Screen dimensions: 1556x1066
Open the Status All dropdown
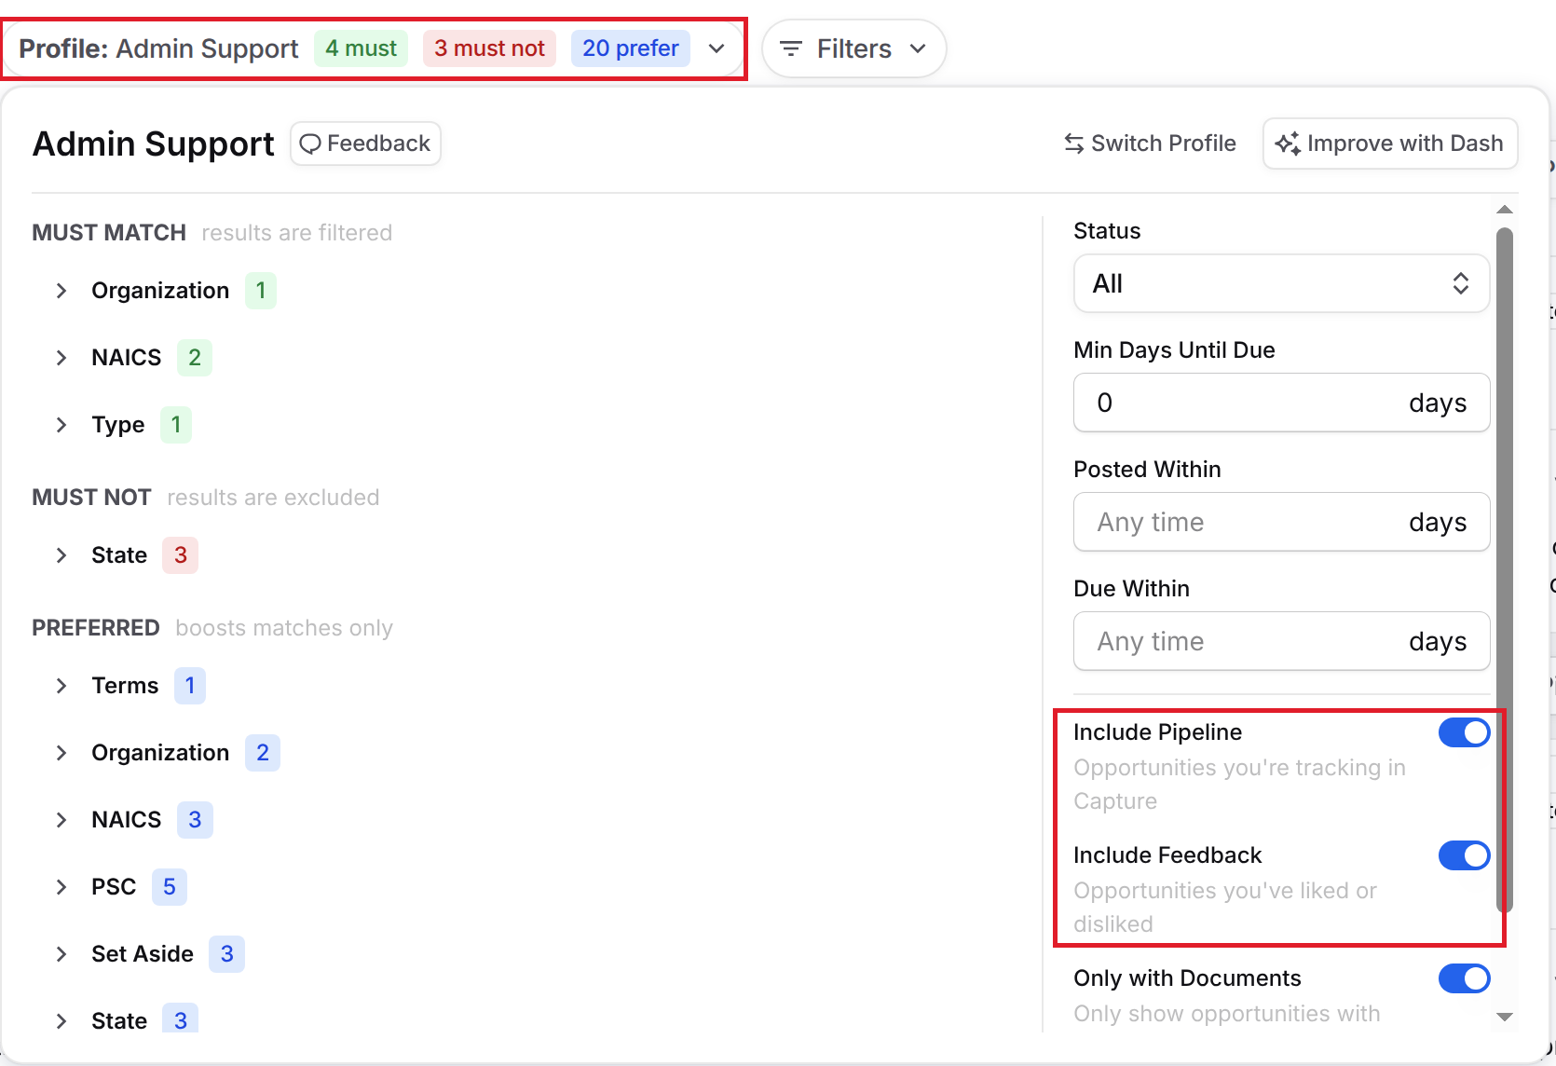tap(1281, 283)
